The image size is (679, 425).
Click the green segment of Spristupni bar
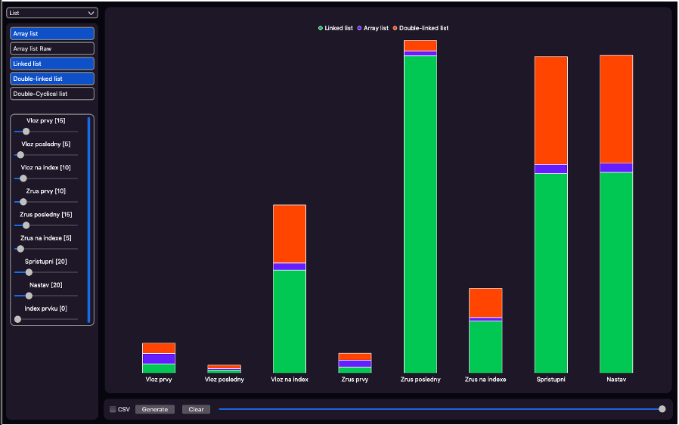tap(550, 273)
